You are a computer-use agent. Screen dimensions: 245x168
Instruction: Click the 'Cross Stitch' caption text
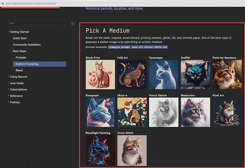click(x=125, y=133)
